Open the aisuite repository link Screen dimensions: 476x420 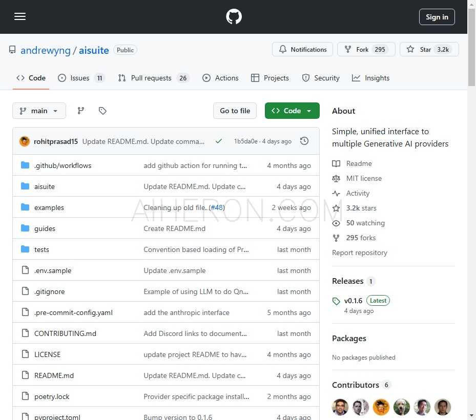tap(94, 50)
